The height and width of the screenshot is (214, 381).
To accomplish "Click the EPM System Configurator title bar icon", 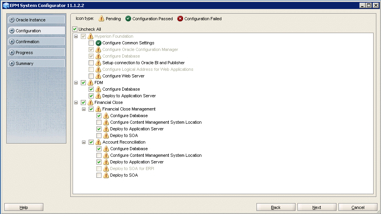I will click(x=6, y=5).
